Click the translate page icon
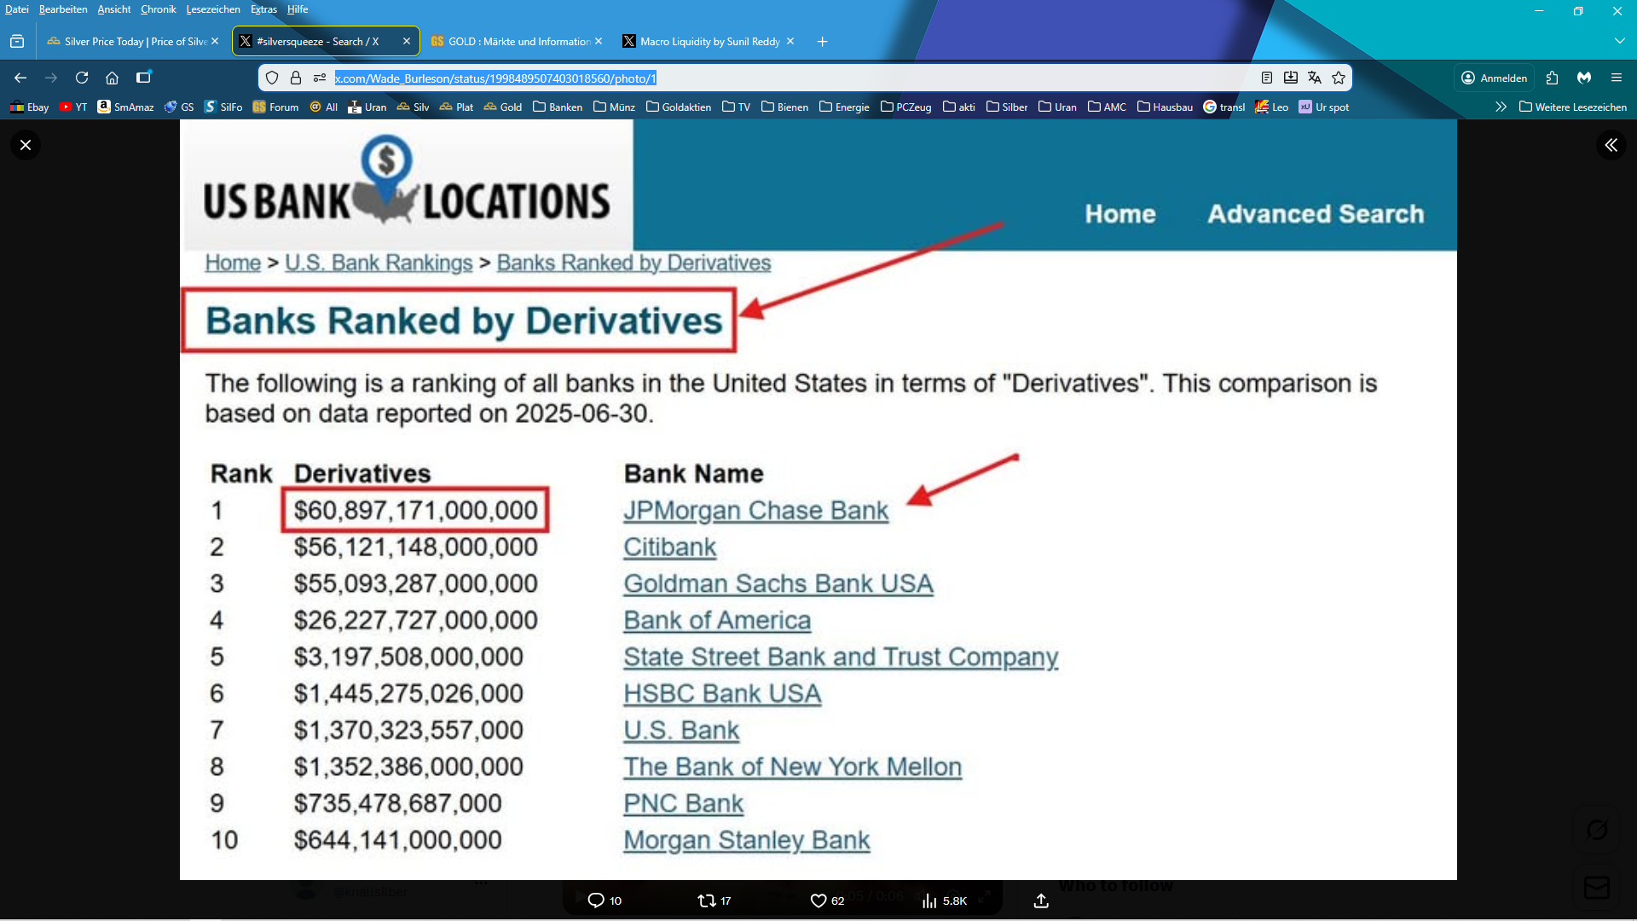 pyautogui.click(x=1315, y=78)
